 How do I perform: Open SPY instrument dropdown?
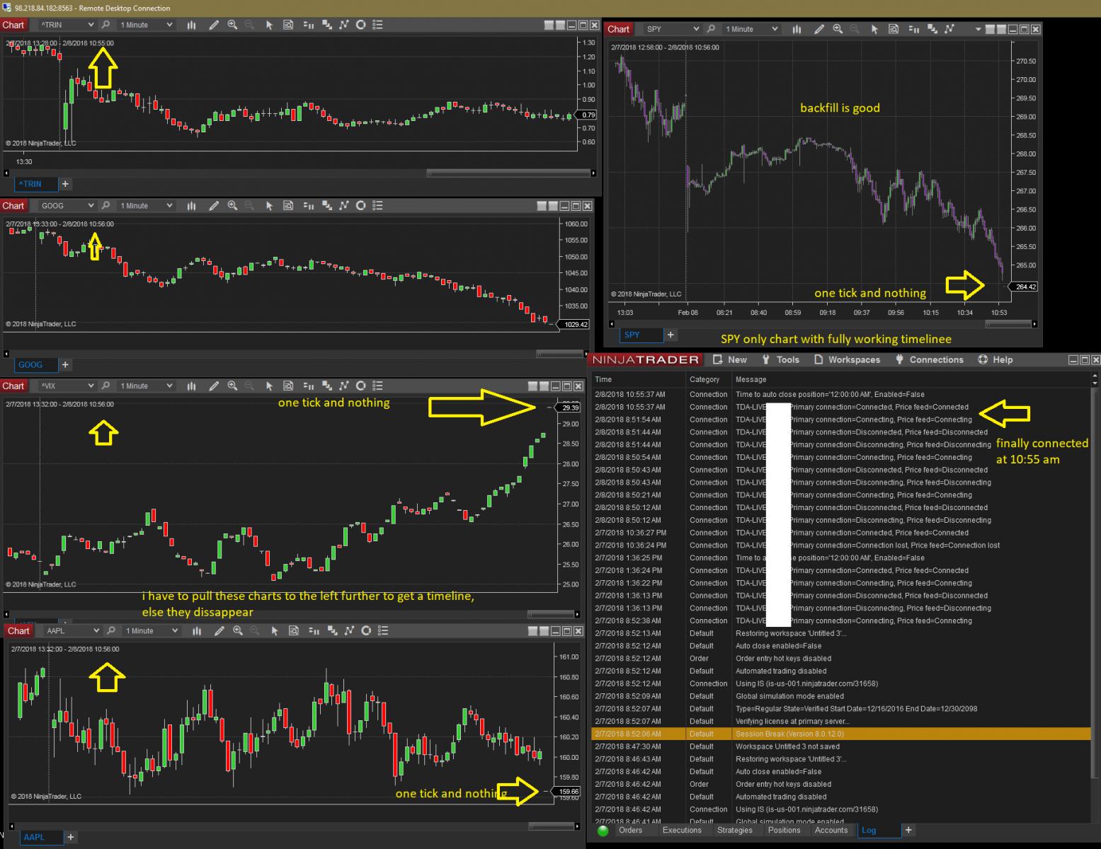point(672,29)
